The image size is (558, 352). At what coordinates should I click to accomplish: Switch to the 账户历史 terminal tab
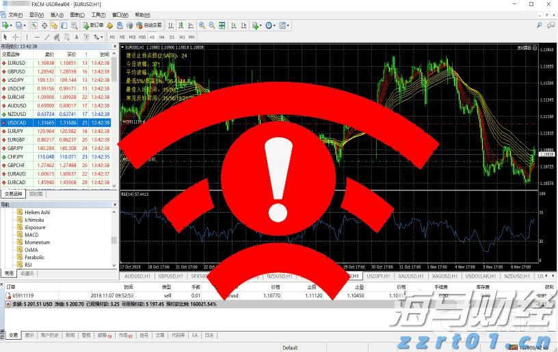pyautogui.click(x=49, y=336)
